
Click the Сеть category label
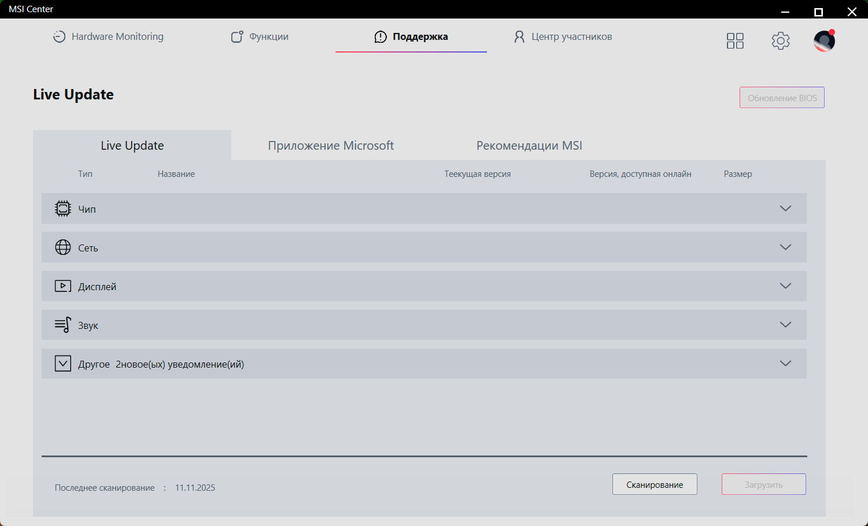[88, 248]
